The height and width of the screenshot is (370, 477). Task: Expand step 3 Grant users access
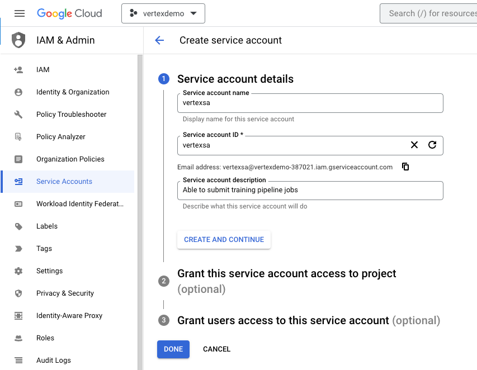point(282,321)
